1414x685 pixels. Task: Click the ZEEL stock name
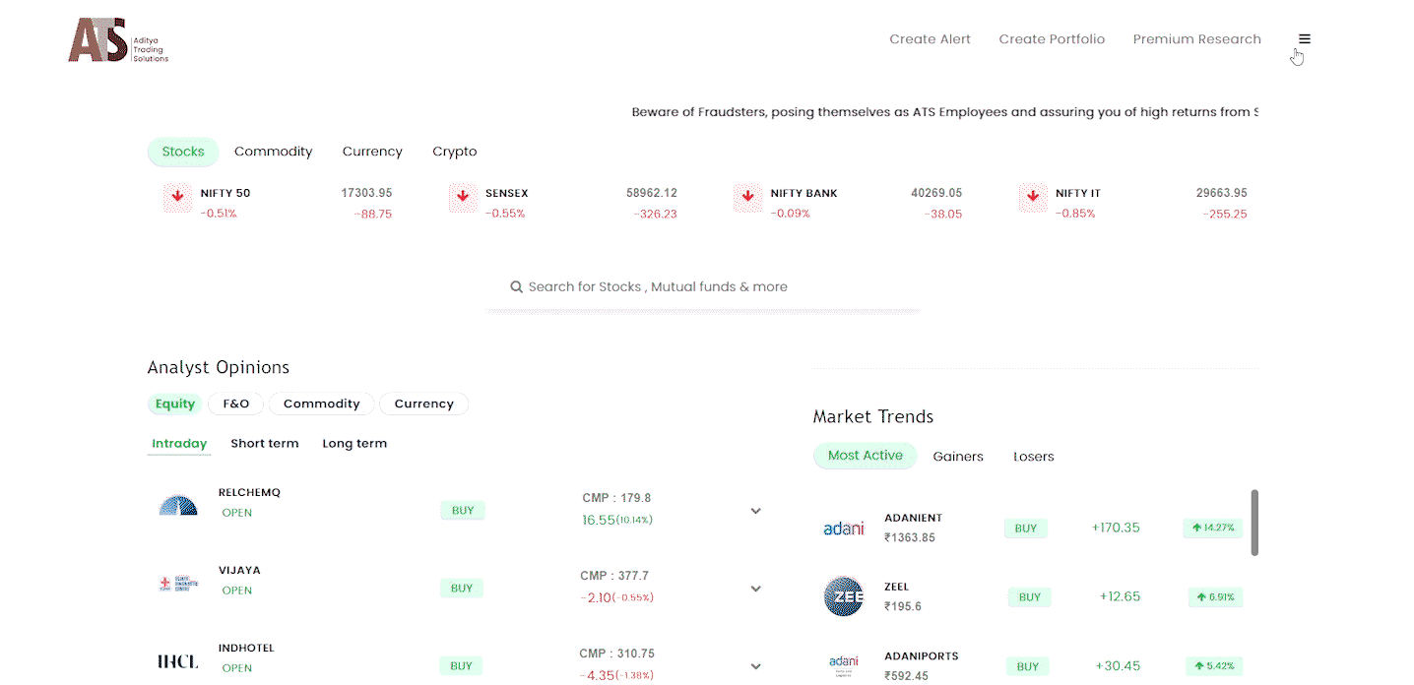(897, 587)
